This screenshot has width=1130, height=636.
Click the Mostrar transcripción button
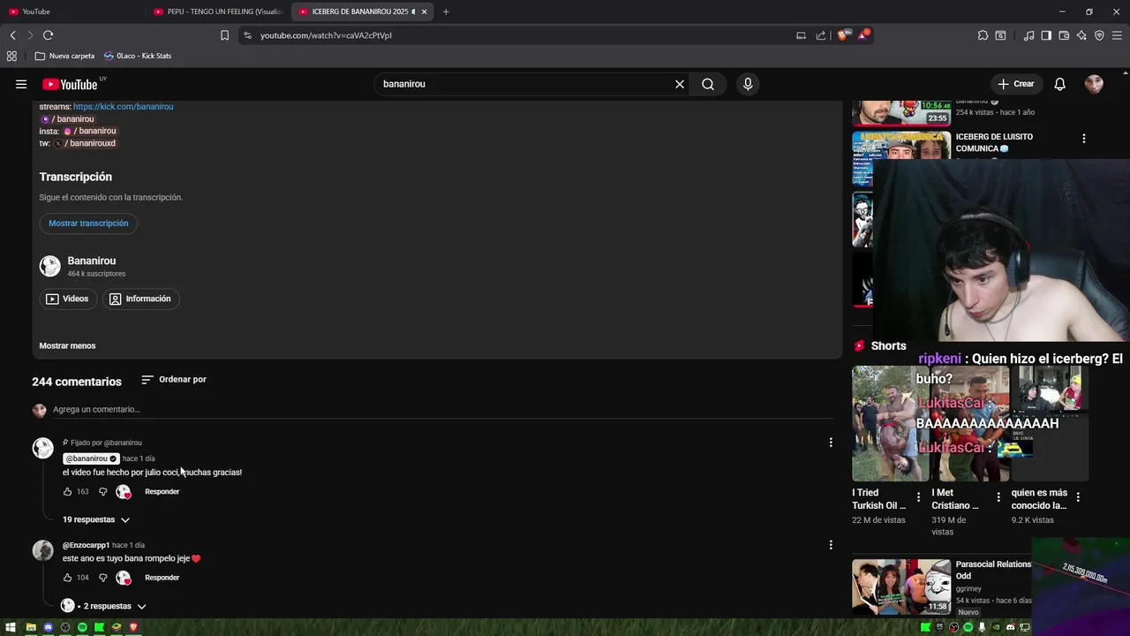88,223
